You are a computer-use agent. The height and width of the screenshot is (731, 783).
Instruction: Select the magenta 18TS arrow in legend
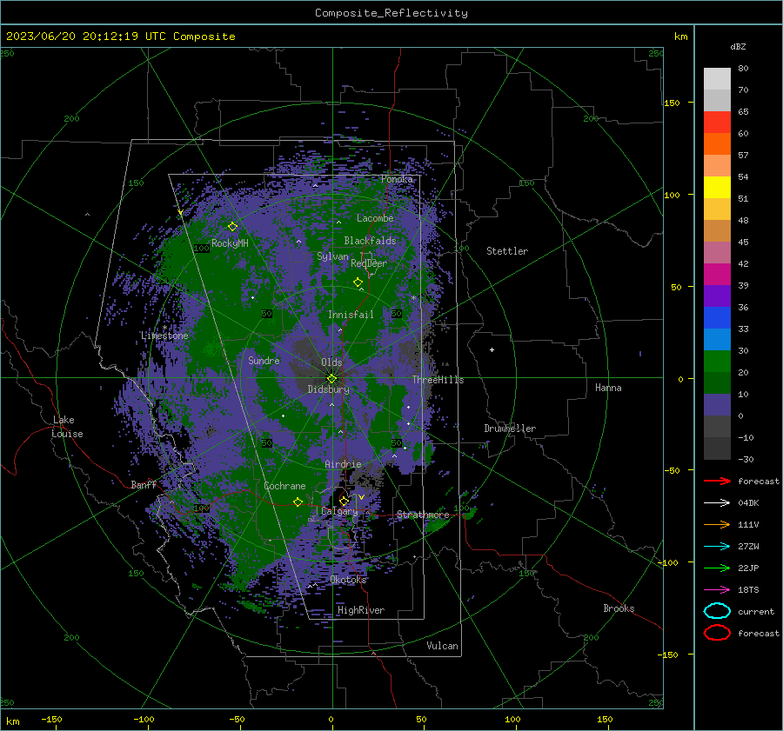[717, 590]
